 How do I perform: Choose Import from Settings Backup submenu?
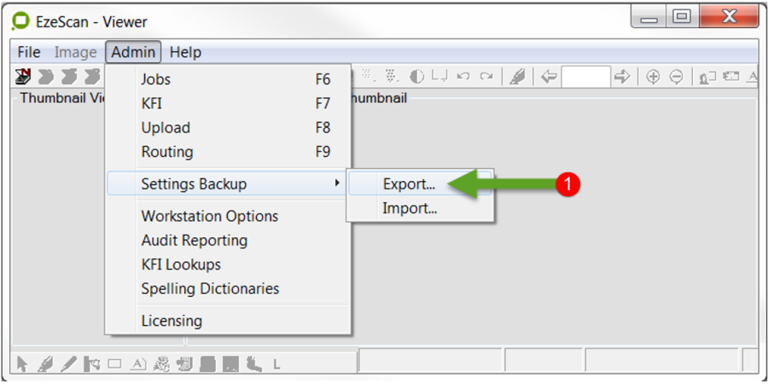pyautogui.click(x=410, y=208)
